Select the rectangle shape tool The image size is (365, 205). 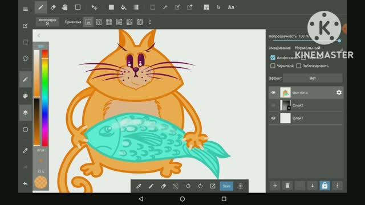click(78, 7)
